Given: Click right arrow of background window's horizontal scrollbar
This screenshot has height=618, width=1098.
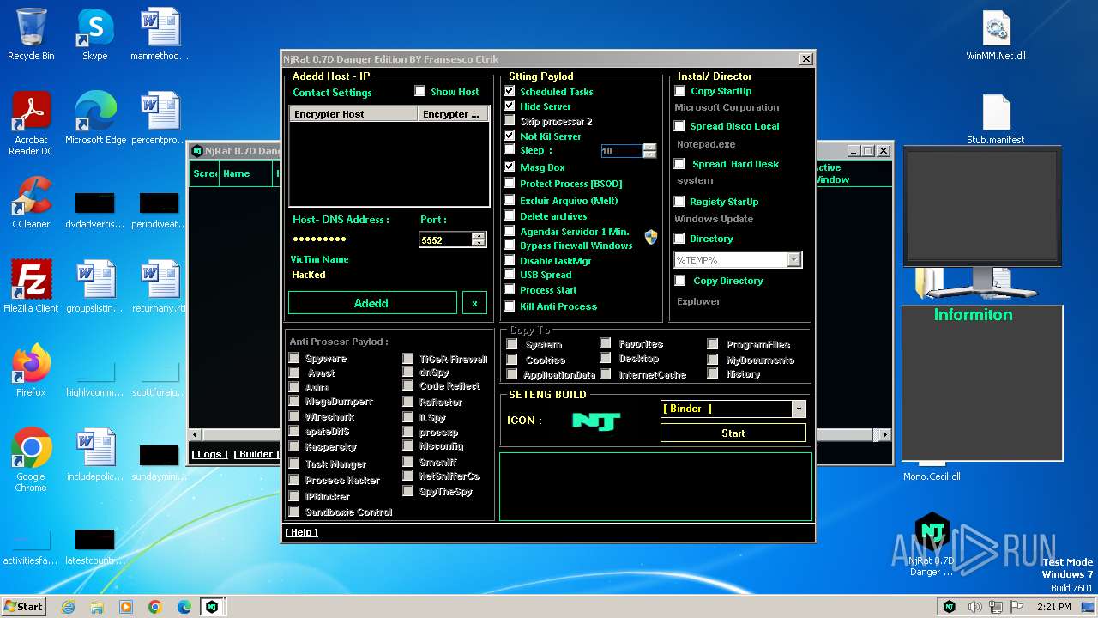Looking at the screenshot, I should 885,435.
